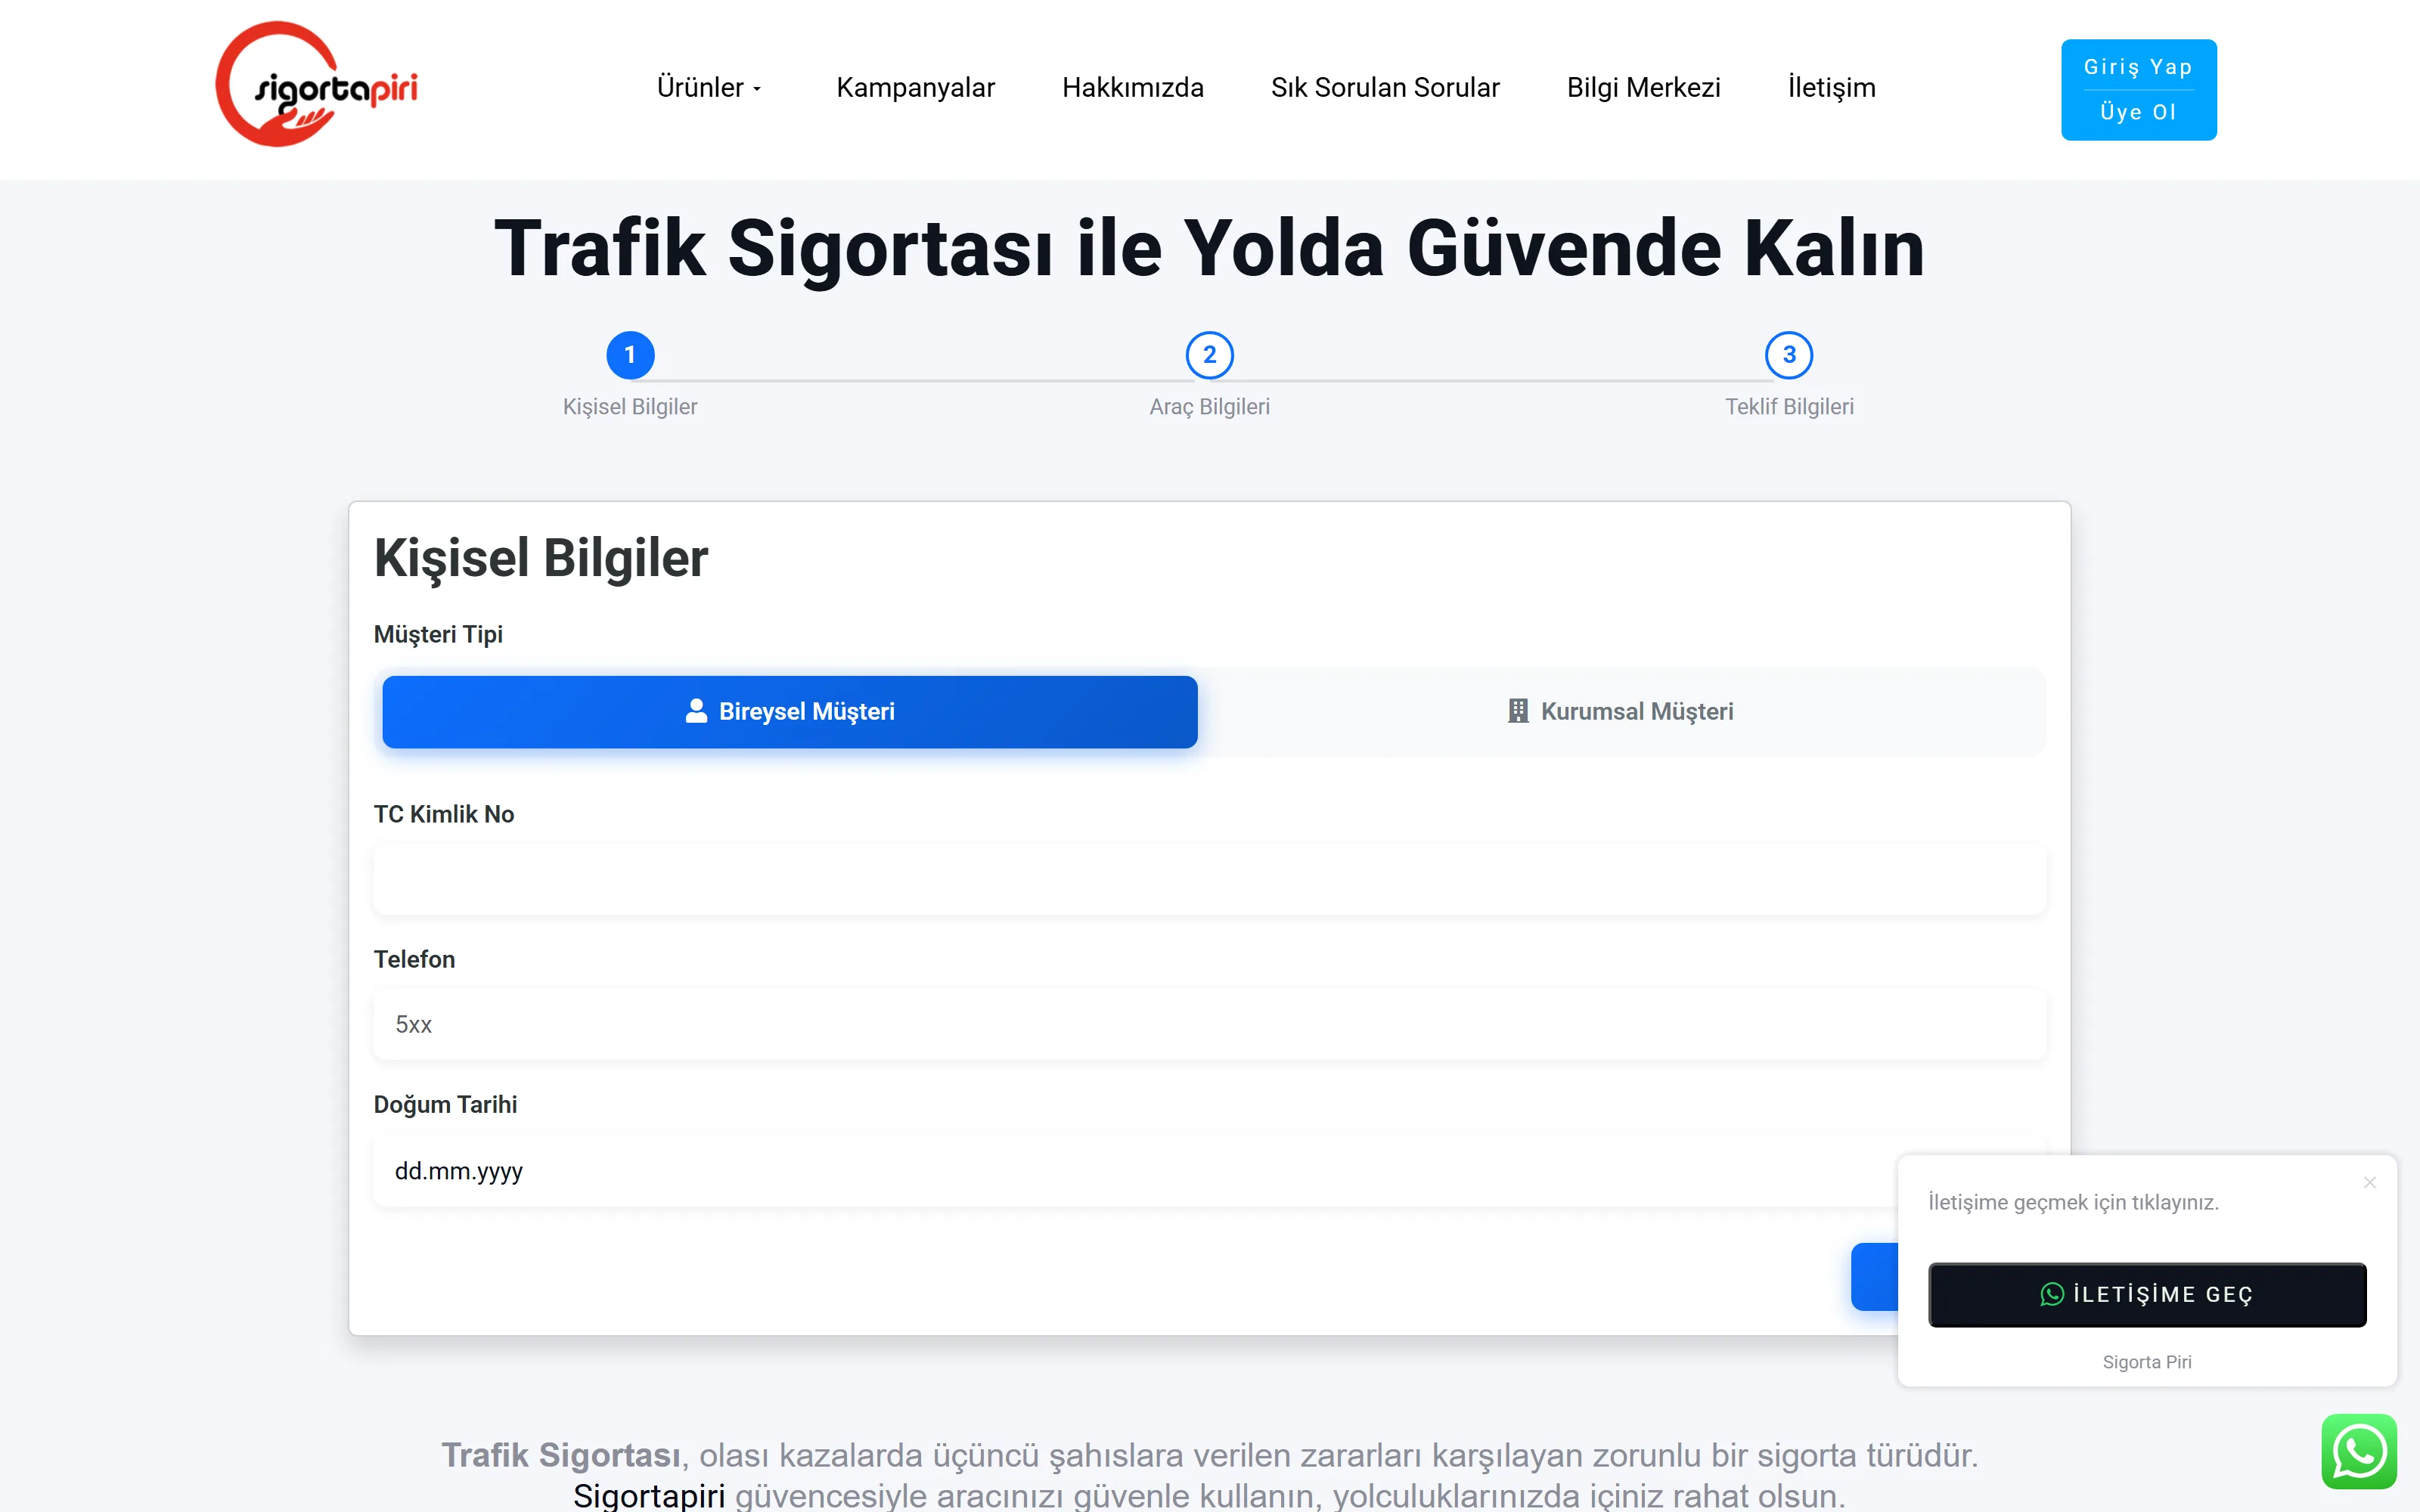This screenshot has height=1512, width=2420.
Task: Choose Bireysel Müşteri customer type
Action: [x=790, y=711]
